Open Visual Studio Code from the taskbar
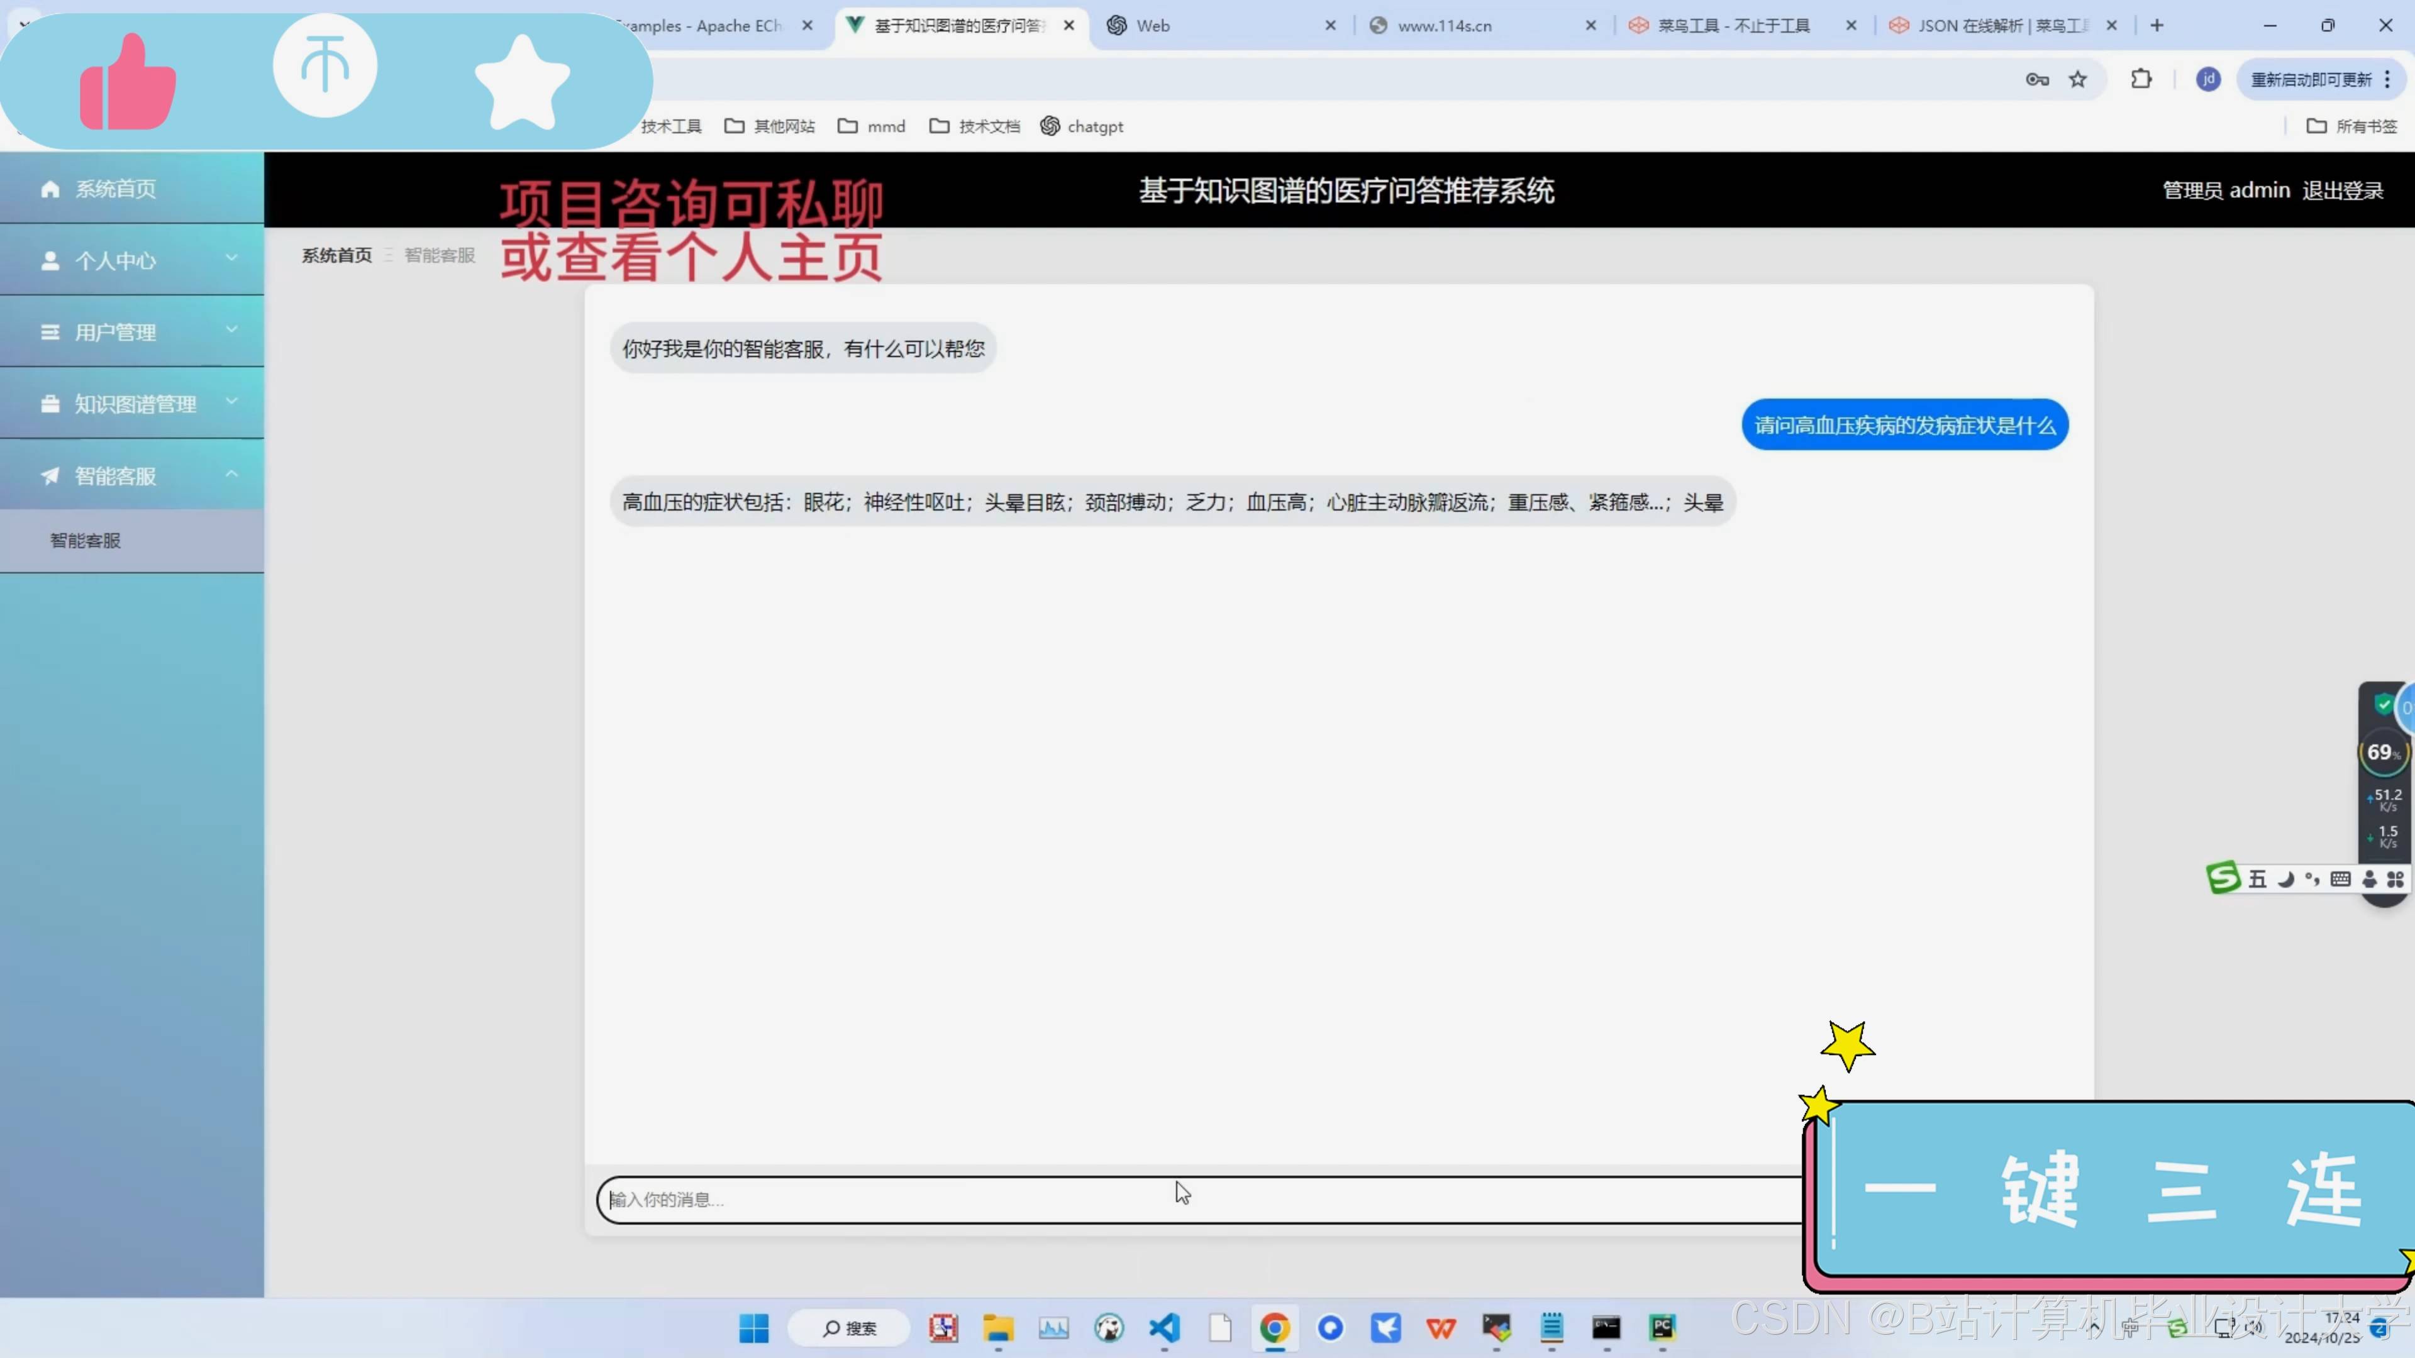 tap(1164, 1328)
